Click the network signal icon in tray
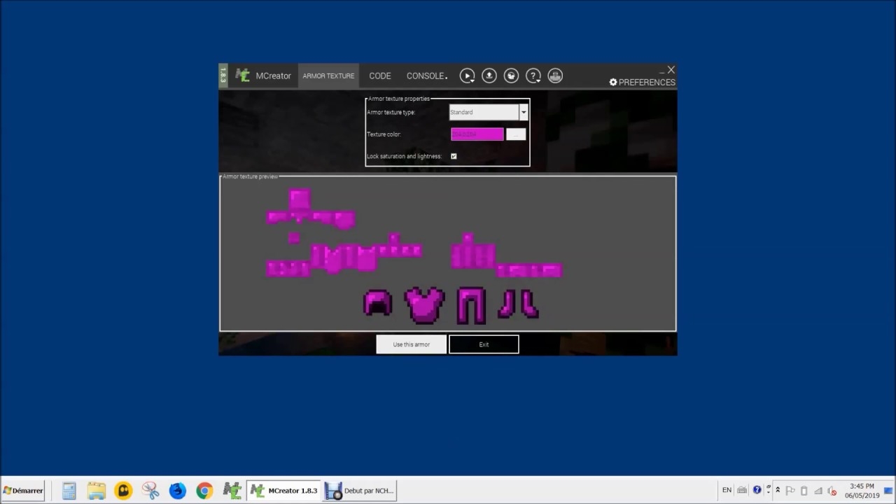 818,491
